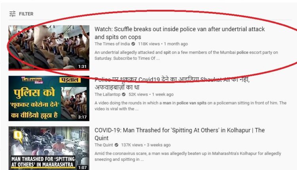Visit The Lallantop channel
This screenshot has height=170, width=297.
(x=107, y=94)
